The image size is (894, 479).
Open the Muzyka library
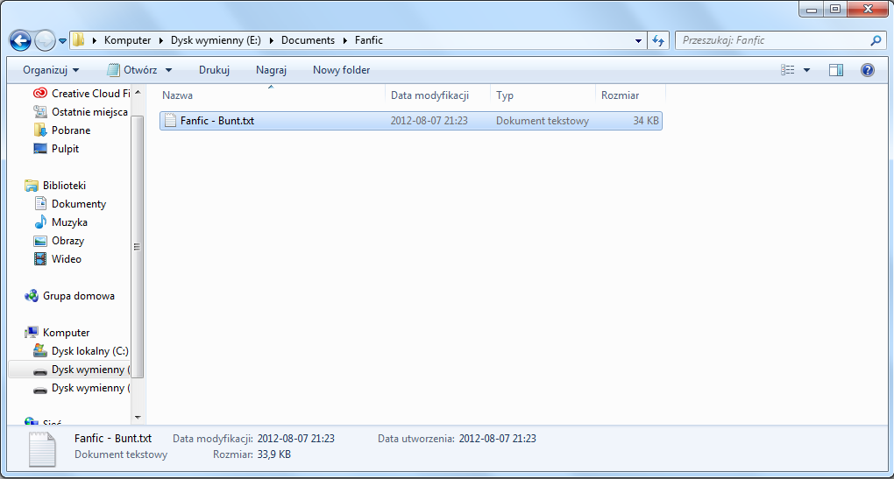[x=69, y=222]
